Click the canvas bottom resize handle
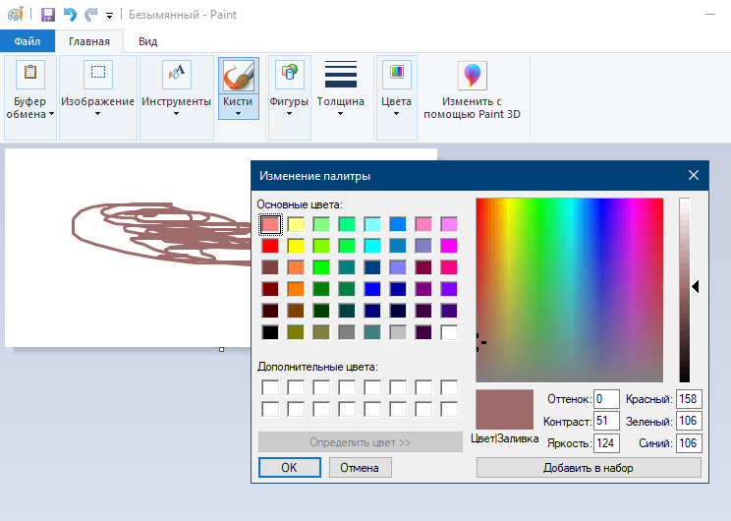731x521 pixels. tap(221, 349)
